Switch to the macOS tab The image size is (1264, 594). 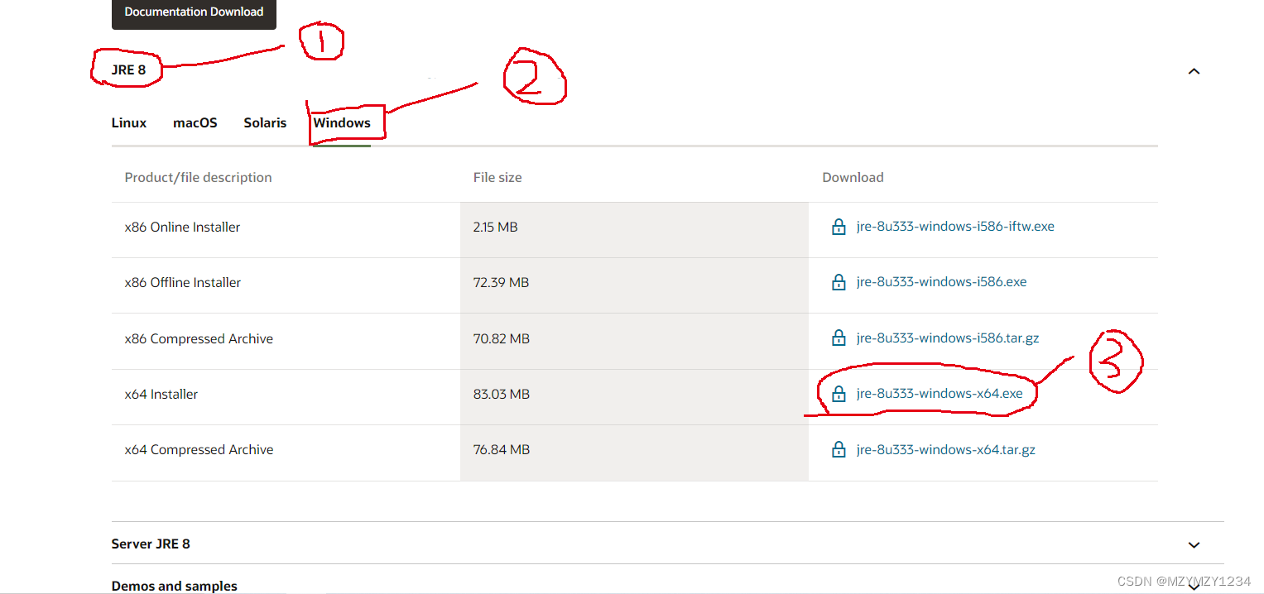coord(195,122)
